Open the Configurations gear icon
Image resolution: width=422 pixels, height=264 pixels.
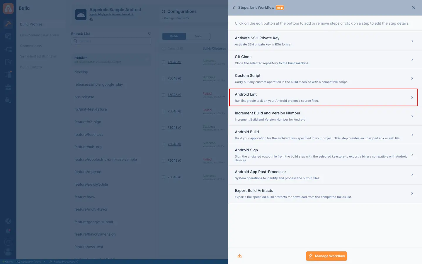click(x=164, y=11)
